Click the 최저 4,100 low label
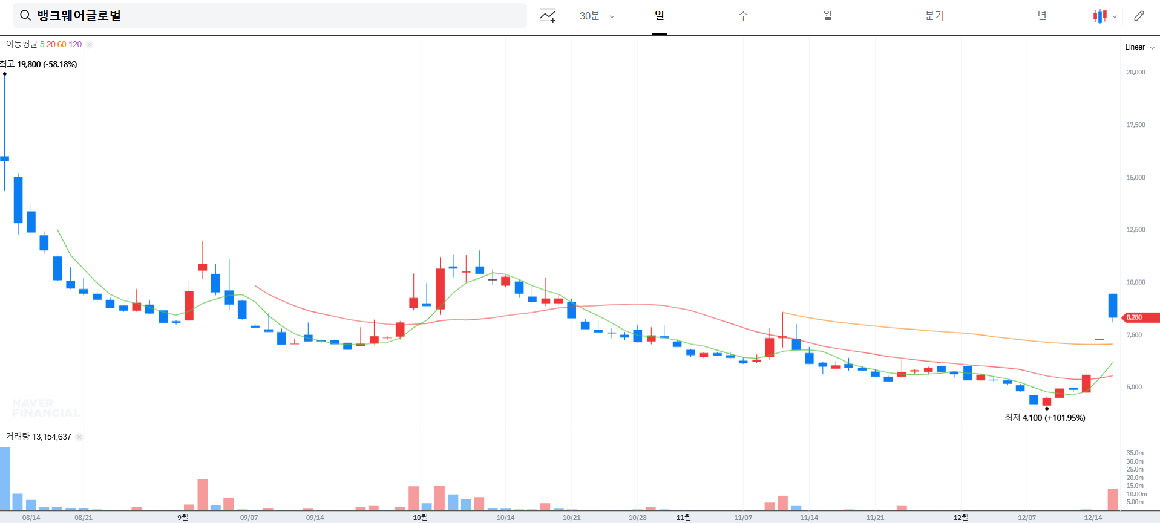Screen dimensions: 1160x523 1044,418
